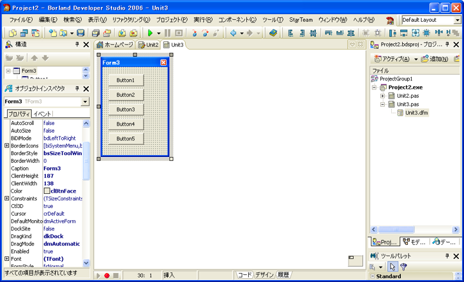Click the Caption property value Form3
The height and width of the screenshot is (282, 464).
[x=52, y=168]
